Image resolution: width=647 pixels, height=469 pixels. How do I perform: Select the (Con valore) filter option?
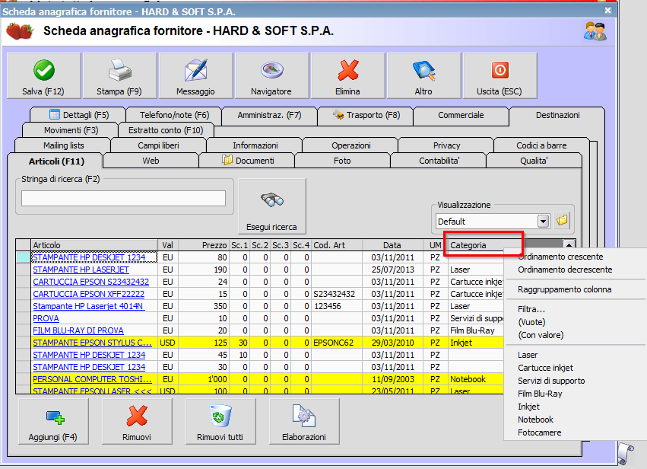[x=541, y=335]
